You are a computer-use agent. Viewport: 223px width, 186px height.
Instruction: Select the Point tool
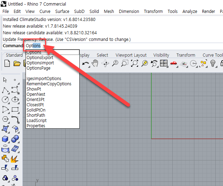[x=15, y=80]
